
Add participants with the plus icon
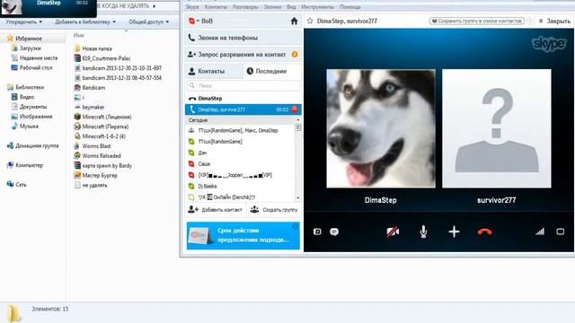(x=454, y=231)
